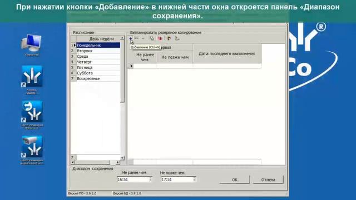Click spinner arrows of the 17:51 field

tap(194, 179)
